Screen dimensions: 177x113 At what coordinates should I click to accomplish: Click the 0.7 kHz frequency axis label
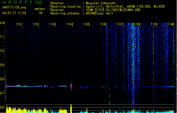tap(2, 93)
